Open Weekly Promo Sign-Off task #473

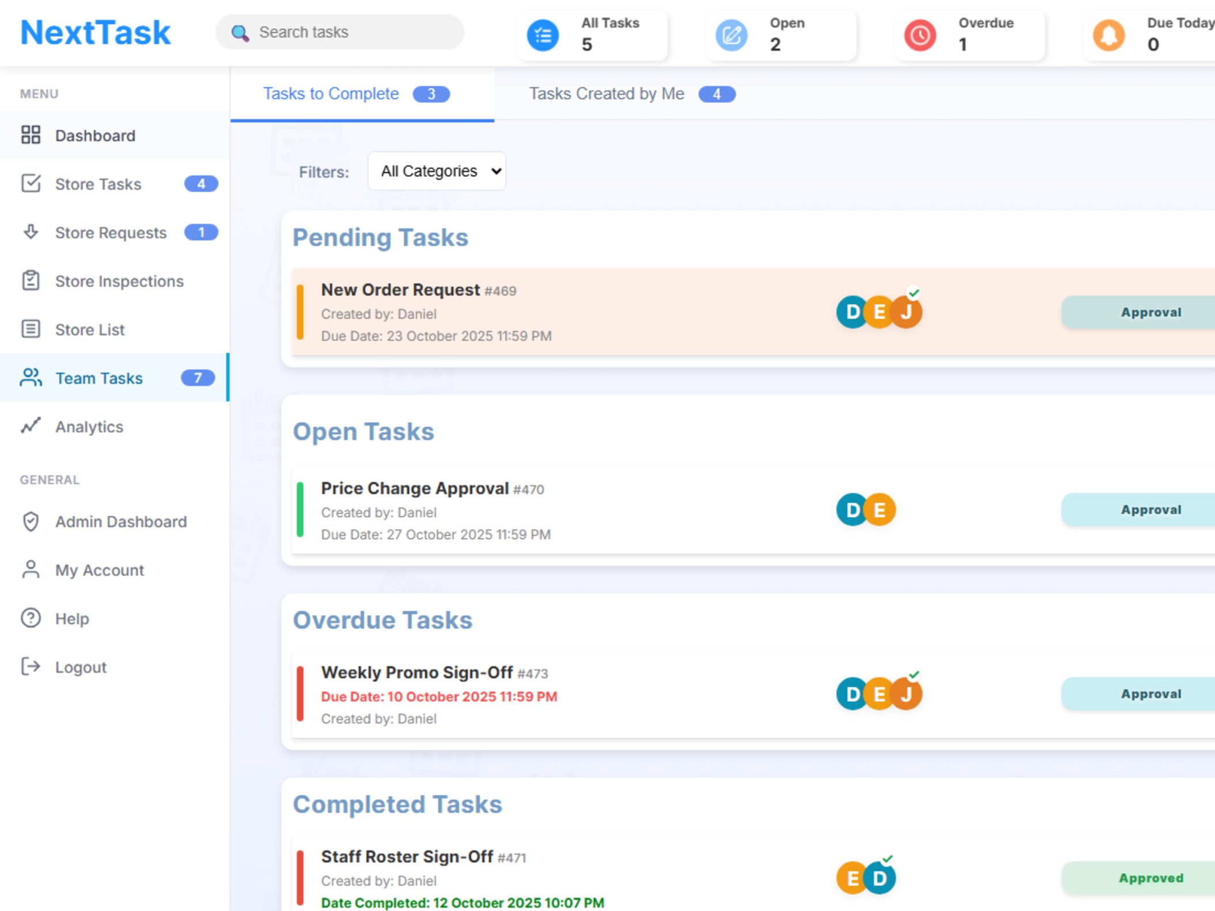click(753, 694)
